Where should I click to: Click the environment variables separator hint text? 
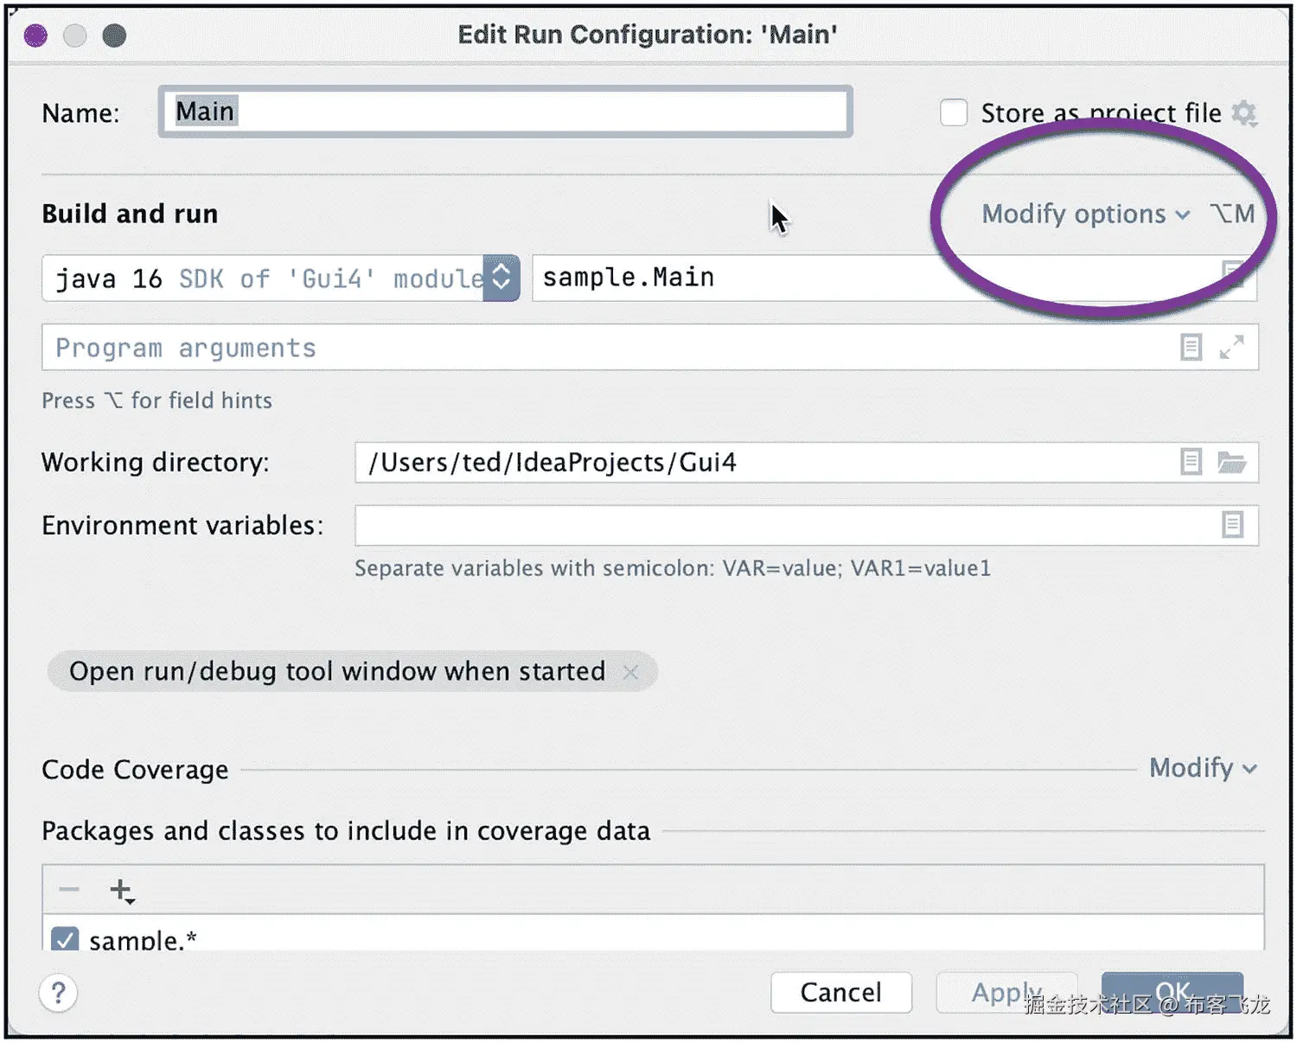coord(673,568)
